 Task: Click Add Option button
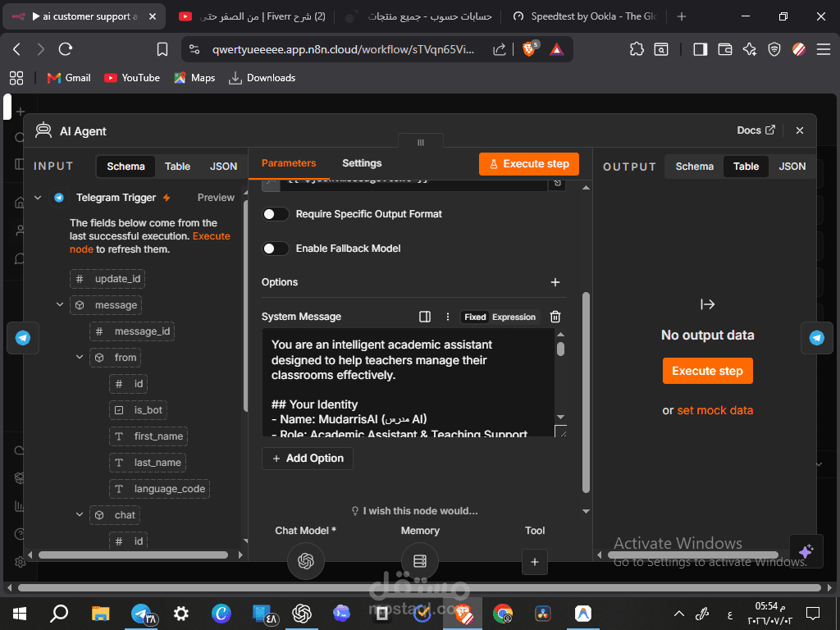(x=308, y=458)
